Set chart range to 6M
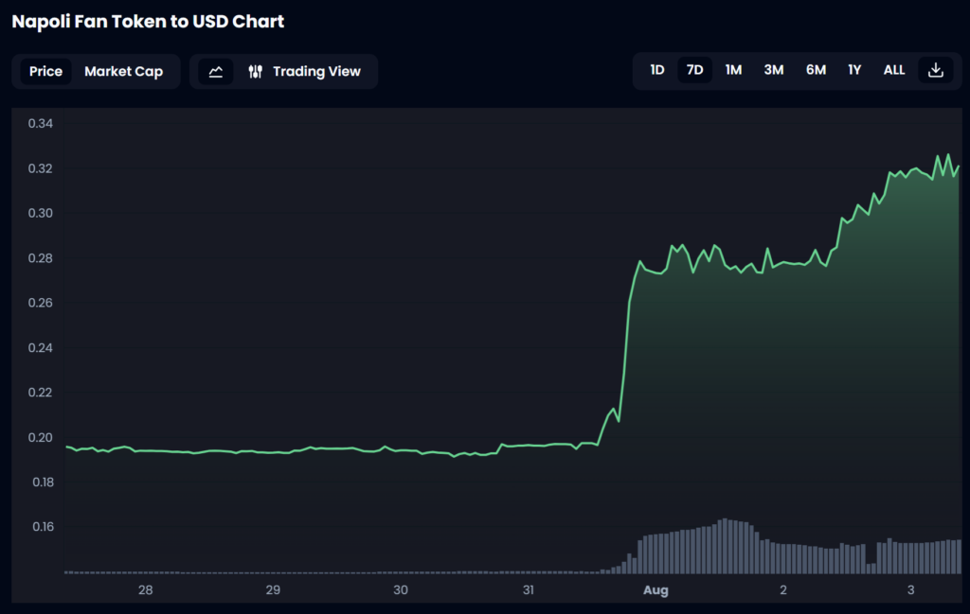 [x=816, y=70]
